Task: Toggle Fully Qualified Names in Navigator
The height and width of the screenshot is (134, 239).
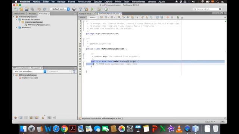Action: point(43,118)
